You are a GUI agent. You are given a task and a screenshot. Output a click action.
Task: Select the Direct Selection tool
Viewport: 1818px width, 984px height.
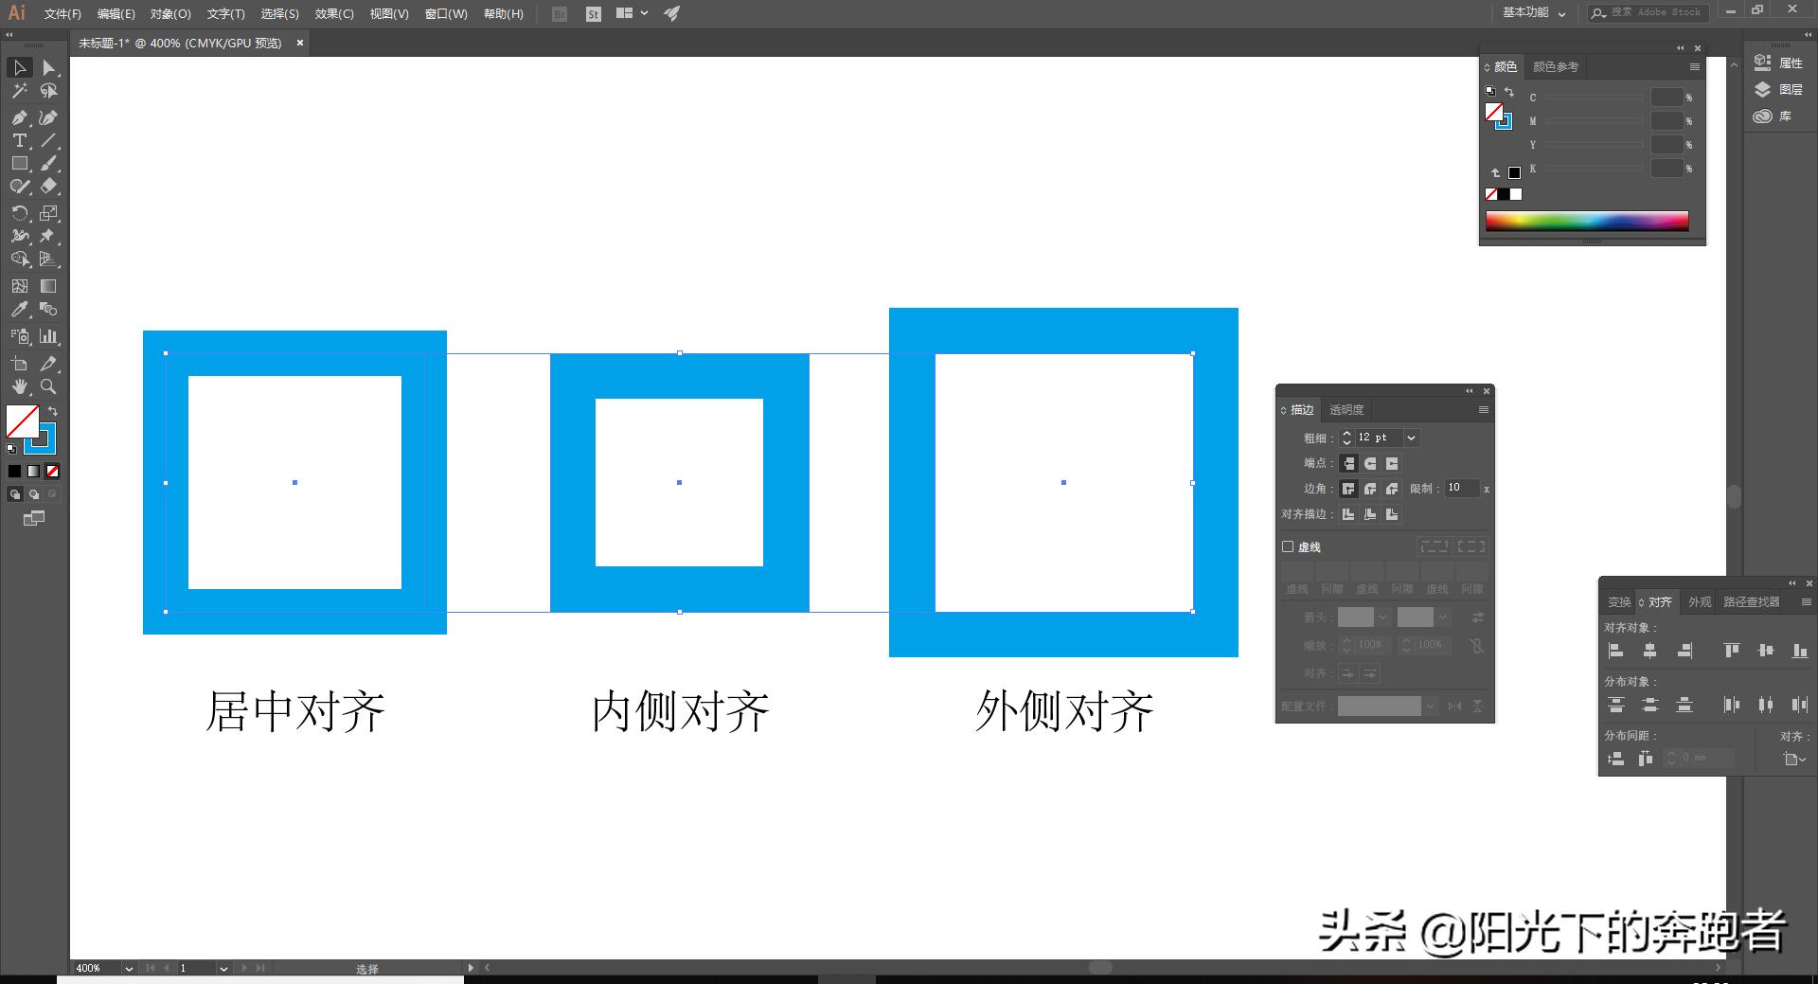point(49,67)
